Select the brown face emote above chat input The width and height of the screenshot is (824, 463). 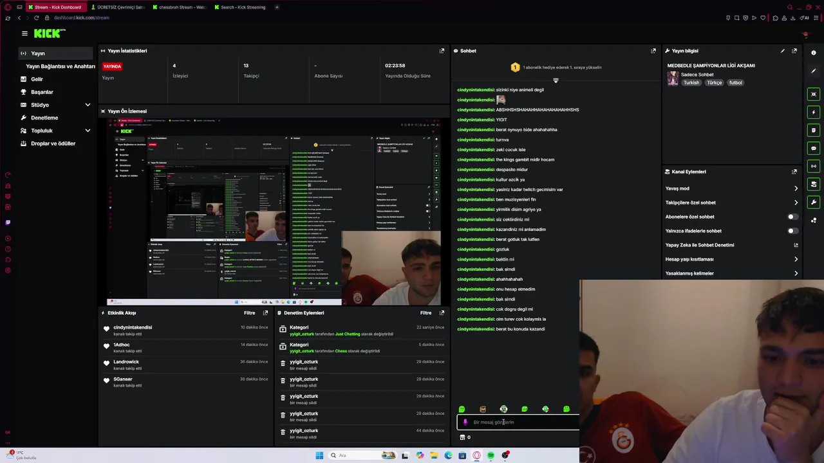(x=483, y=409)
